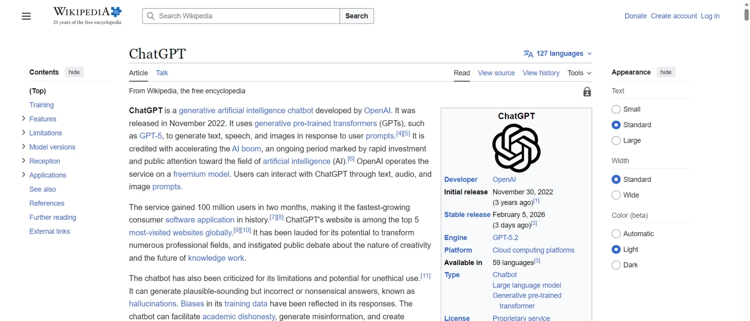Hide the Contents sidebar

(74, 72)
